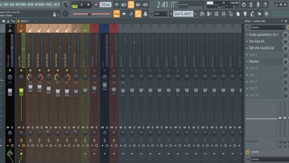
Task: Toggle the mixer view icon
Action: [x=224, y=14]
